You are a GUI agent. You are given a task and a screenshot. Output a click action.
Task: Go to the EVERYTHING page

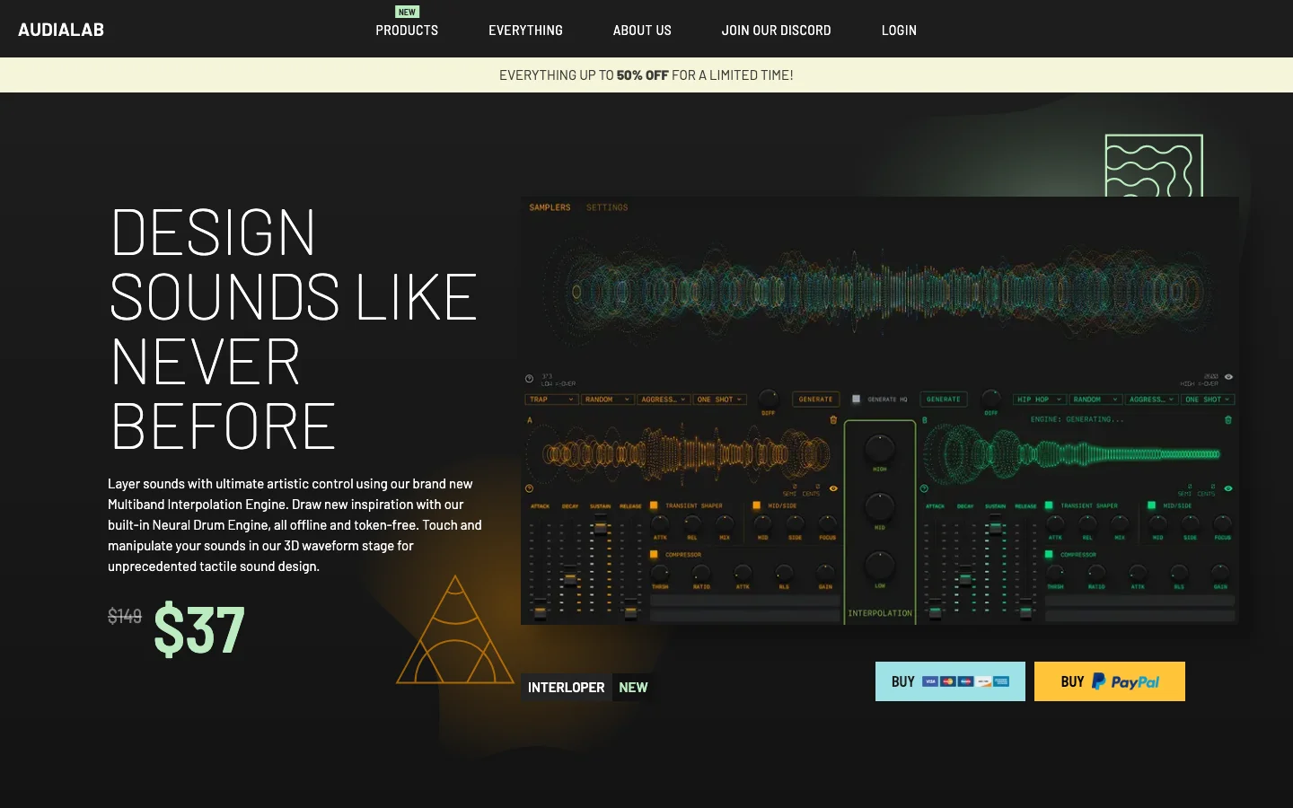[x=525, y=30]
